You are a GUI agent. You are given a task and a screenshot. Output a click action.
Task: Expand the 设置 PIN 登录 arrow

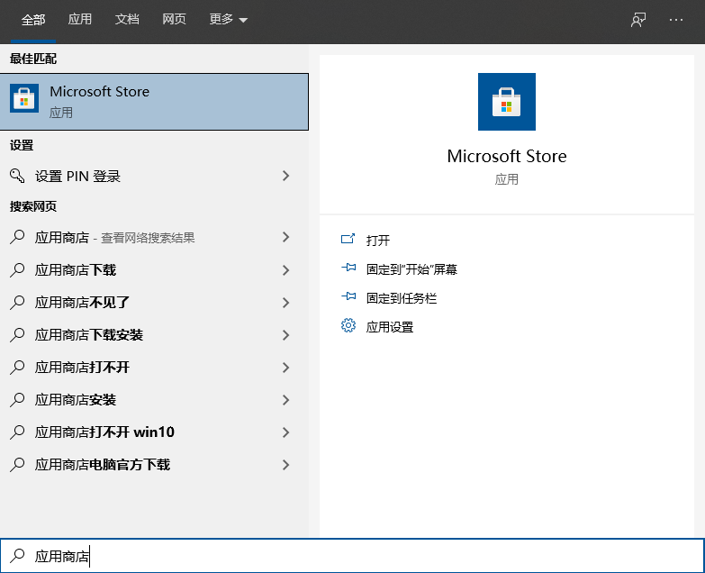tap(285, 176)
